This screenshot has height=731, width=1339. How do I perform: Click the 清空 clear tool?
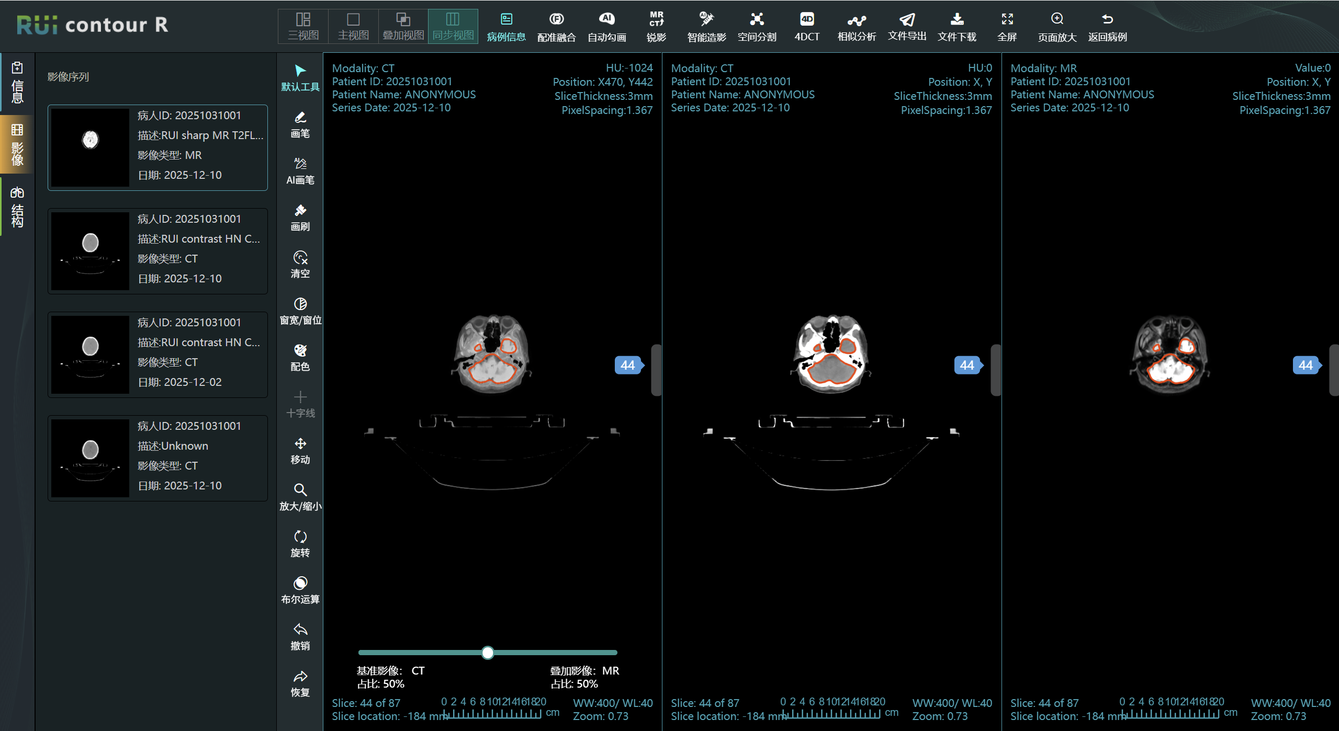[x=300, y=264]
